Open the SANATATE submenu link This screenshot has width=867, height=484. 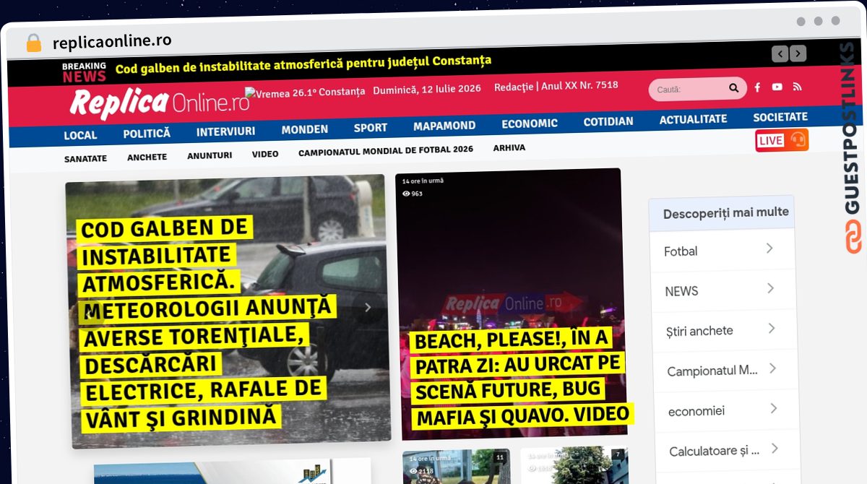coord(85,158)
